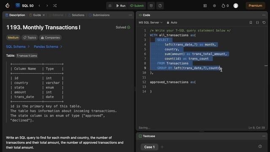Click the approved_transactions code line
The image size is (270, 152).
(x=173, y=82)
